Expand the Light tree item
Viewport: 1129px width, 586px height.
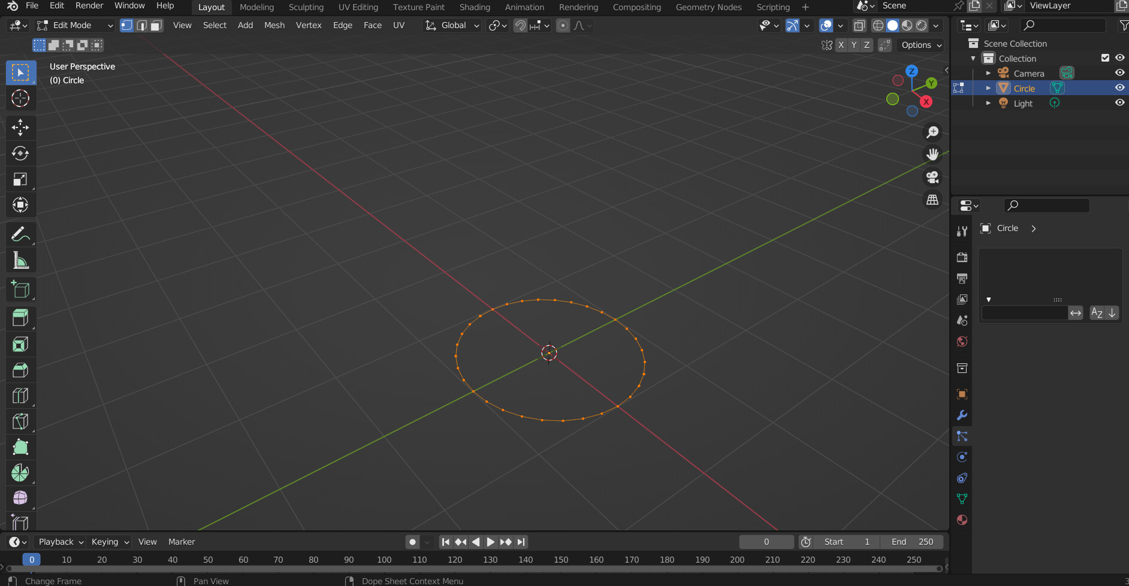(988, 103)
